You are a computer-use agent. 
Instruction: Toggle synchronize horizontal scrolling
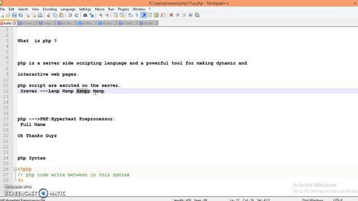tap(122, 15)
